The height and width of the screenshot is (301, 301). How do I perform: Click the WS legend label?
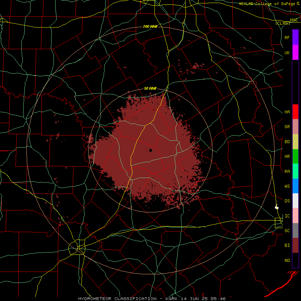tap(287, 186)
